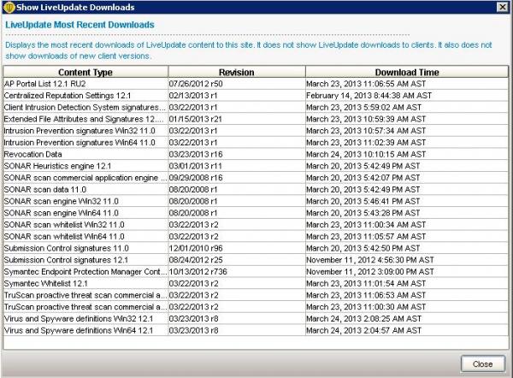Screen dimensions: 513x378
Task: Select SONAR Heuristics engine 12.1 row
Action: tap(256, 166)
